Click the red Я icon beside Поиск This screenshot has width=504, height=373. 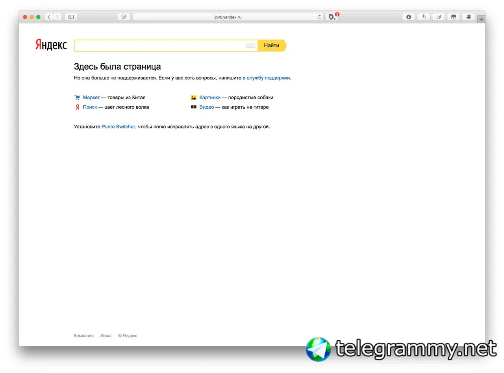click(77, 107)
